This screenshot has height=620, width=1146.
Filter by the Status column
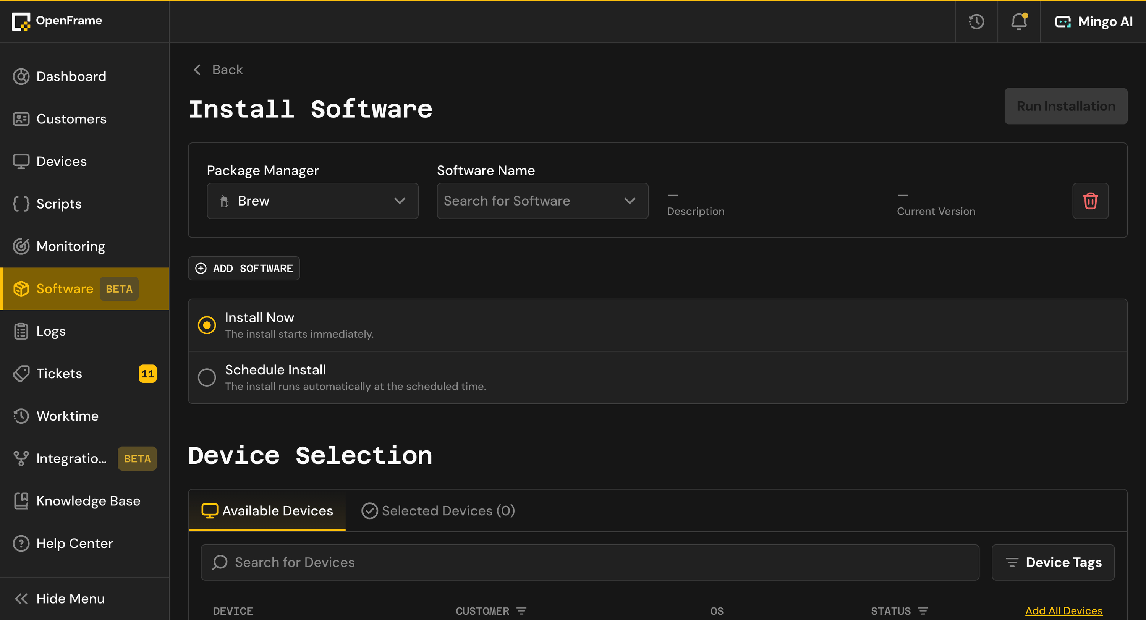coord(923,611)
